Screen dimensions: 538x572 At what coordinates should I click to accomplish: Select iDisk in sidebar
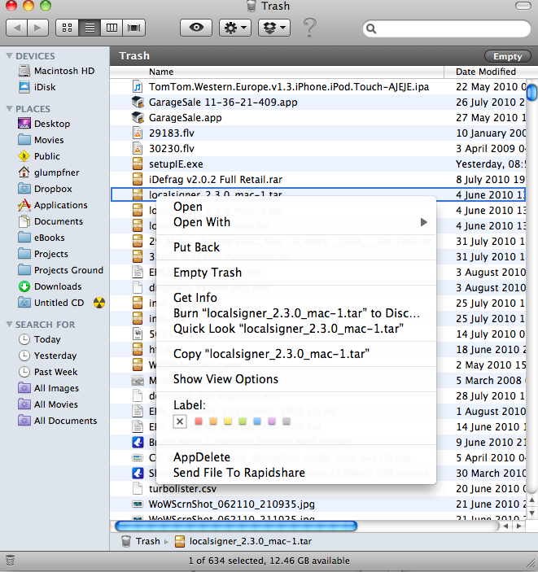click(37, 87)
